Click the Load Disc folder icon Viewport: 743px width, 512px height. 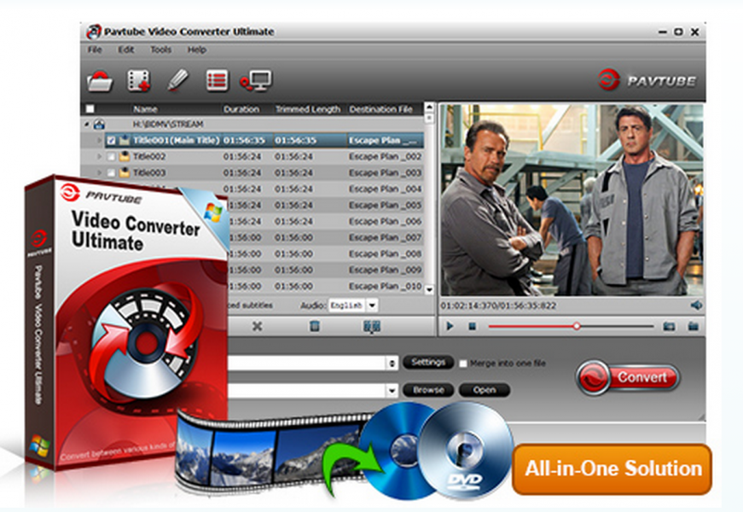pos(100,80)
